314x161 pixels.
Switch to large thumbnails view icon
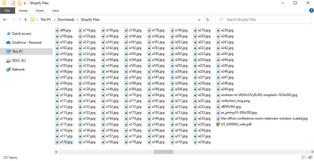tap(310, 157)
